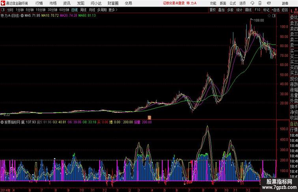Click the G8: 33.18 indicator value

tap(89, 122)
